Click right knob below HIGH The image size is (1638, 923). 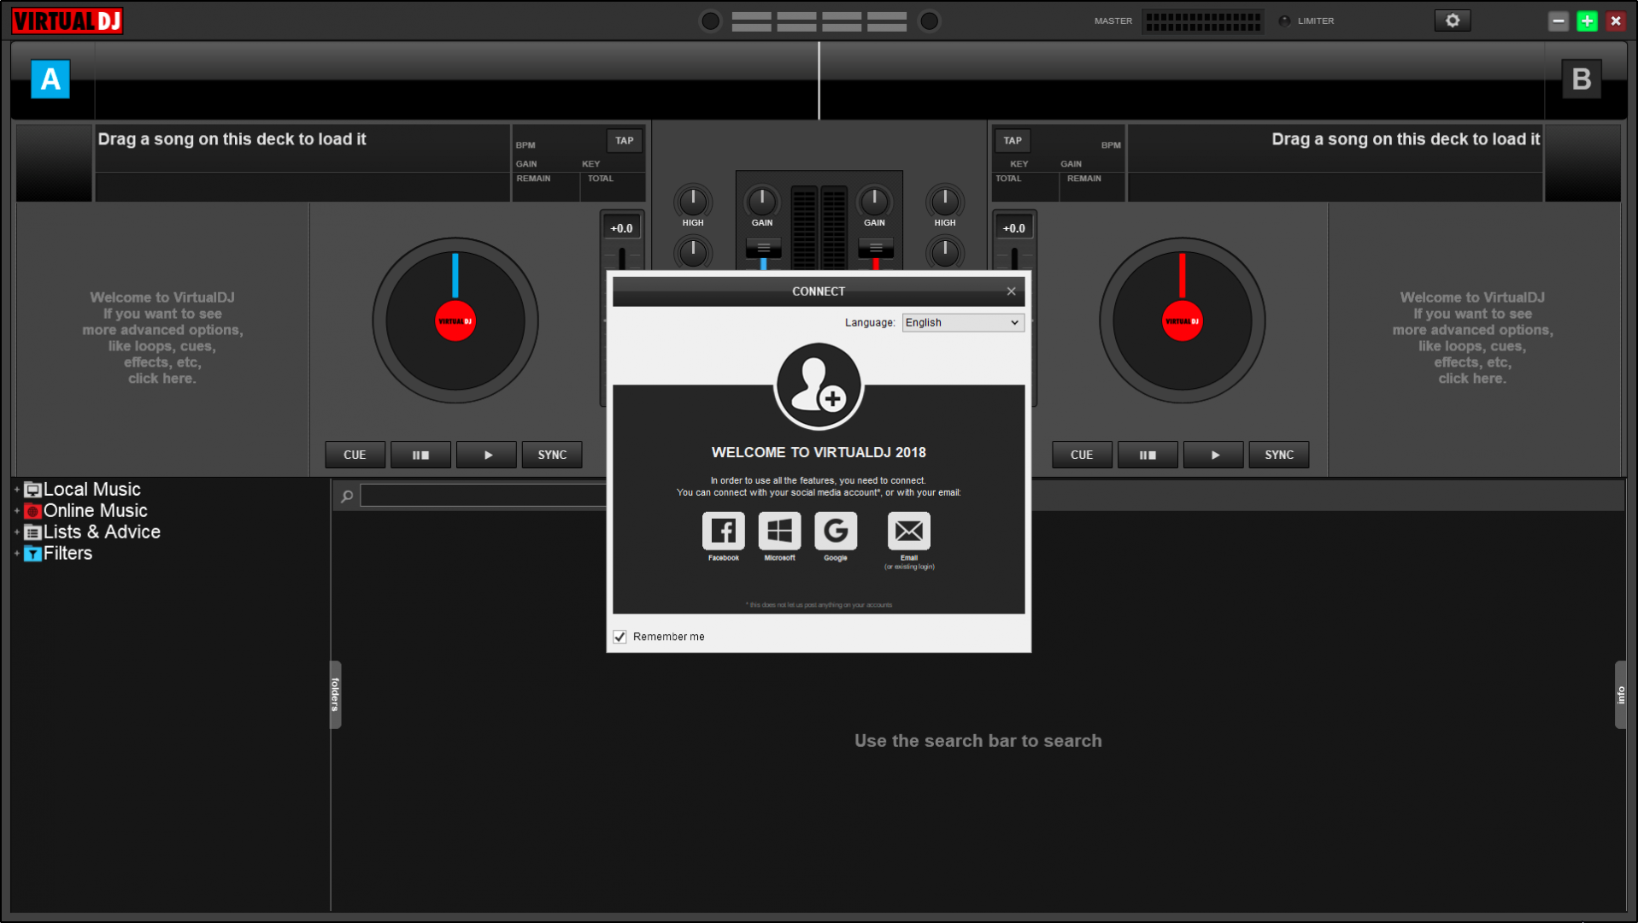(x=945, y=252)
